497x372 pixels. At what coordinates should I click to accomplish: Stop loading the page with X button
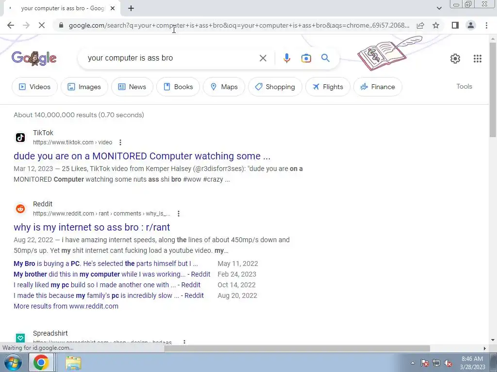pyautogui.click(x=42, y=25)
